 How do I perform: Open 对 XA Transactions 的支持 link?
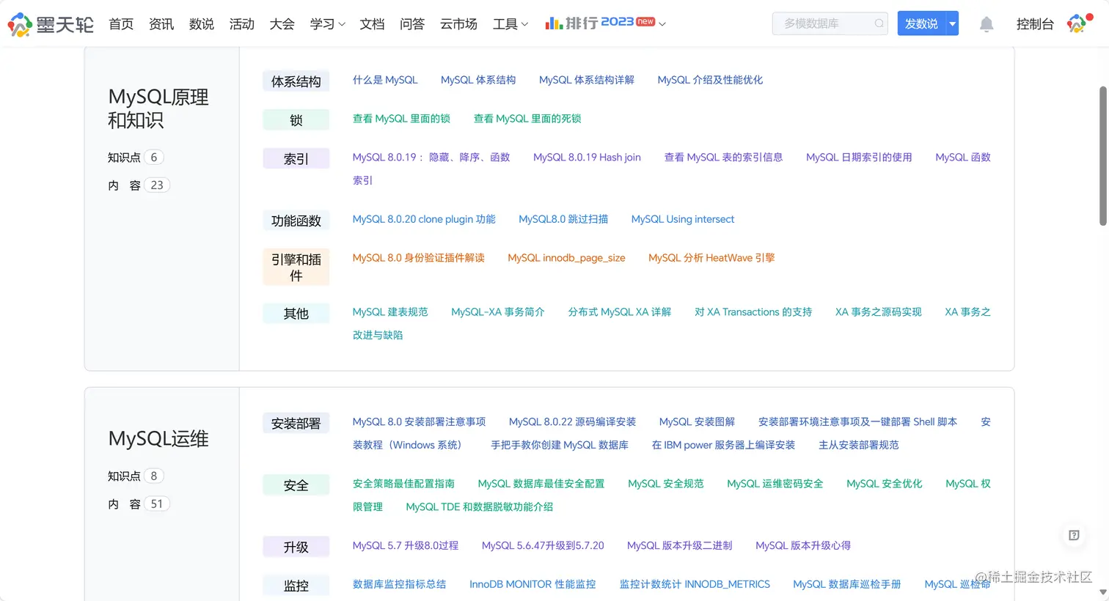[x=753, y=312]
